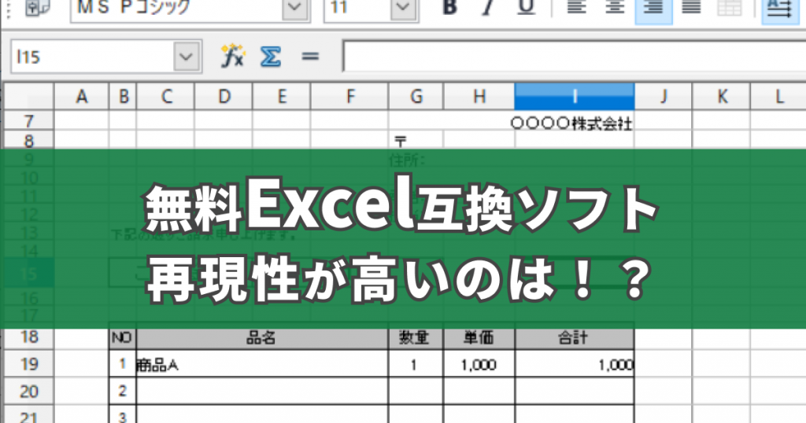Click the Sum sigma icon
This screenshot has width=806, height=423.
tap(271, 56)
